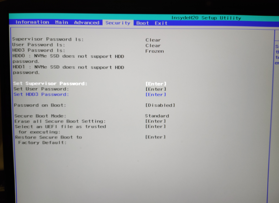Click the Standard secure boot mode value
Screen dimensions: 279x203
click(157, 116)
